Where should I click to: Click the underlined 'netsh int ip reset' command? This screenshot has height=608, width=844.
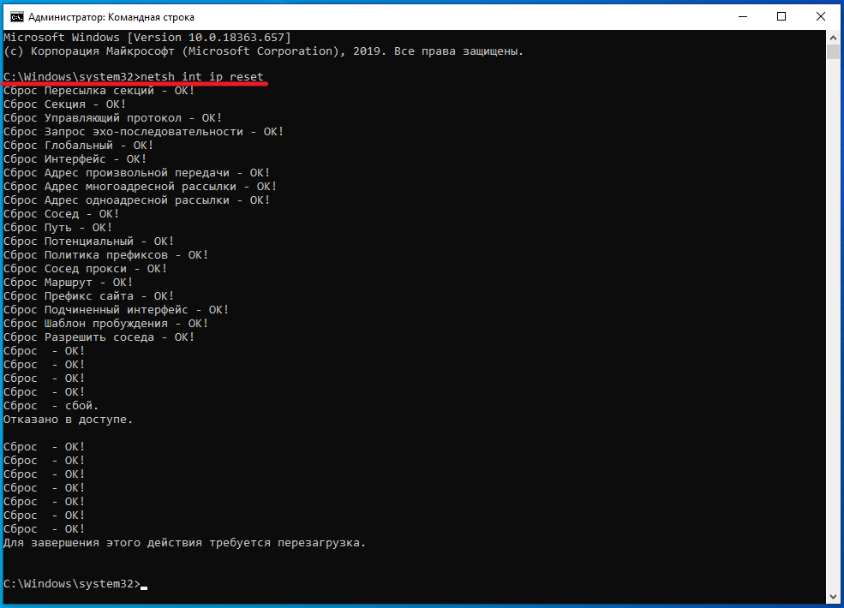tap(202, 77)
